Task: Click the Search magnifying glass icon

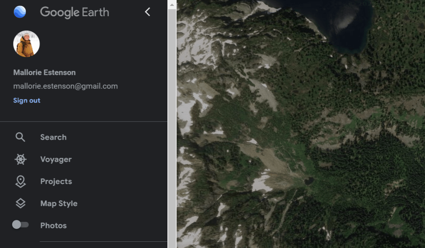Action: tap(20, 137)
